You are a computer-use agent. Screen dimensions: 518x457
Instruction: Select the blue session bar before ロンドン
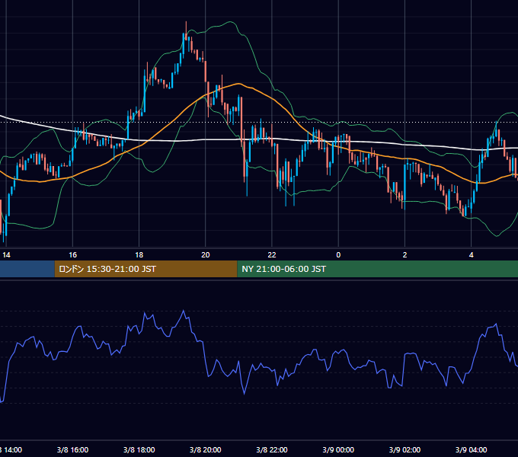[27, 269]
